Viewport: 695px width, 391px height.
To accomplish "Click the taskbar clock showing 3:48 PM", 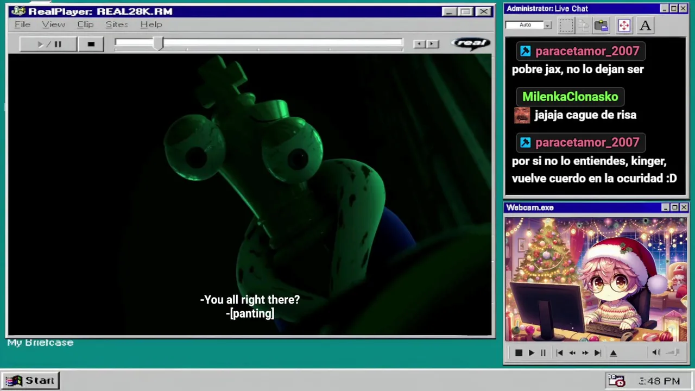I will tap(659, 381).
